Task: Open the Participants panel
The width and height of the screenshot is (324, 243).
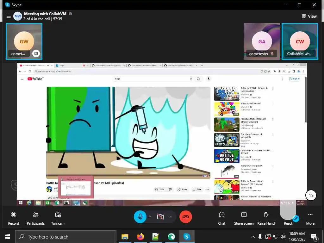Action: tap(35, 218)
